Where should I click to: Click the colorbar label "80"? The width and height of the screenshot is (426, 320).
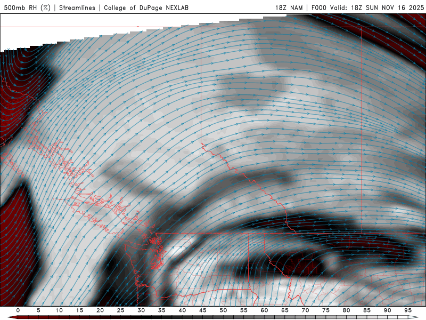pyautogui.click(x=347, y=310)
